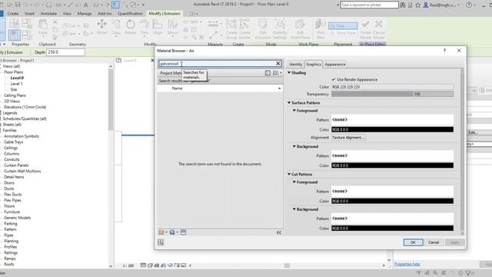Viewport: 492px width, 277px height.
Task: Collapse the Surface Pattern Background subsection
Action: coord(294,146)
